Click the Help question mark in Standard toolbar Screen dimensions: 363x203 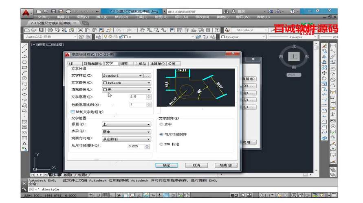(x=217, y=30)
